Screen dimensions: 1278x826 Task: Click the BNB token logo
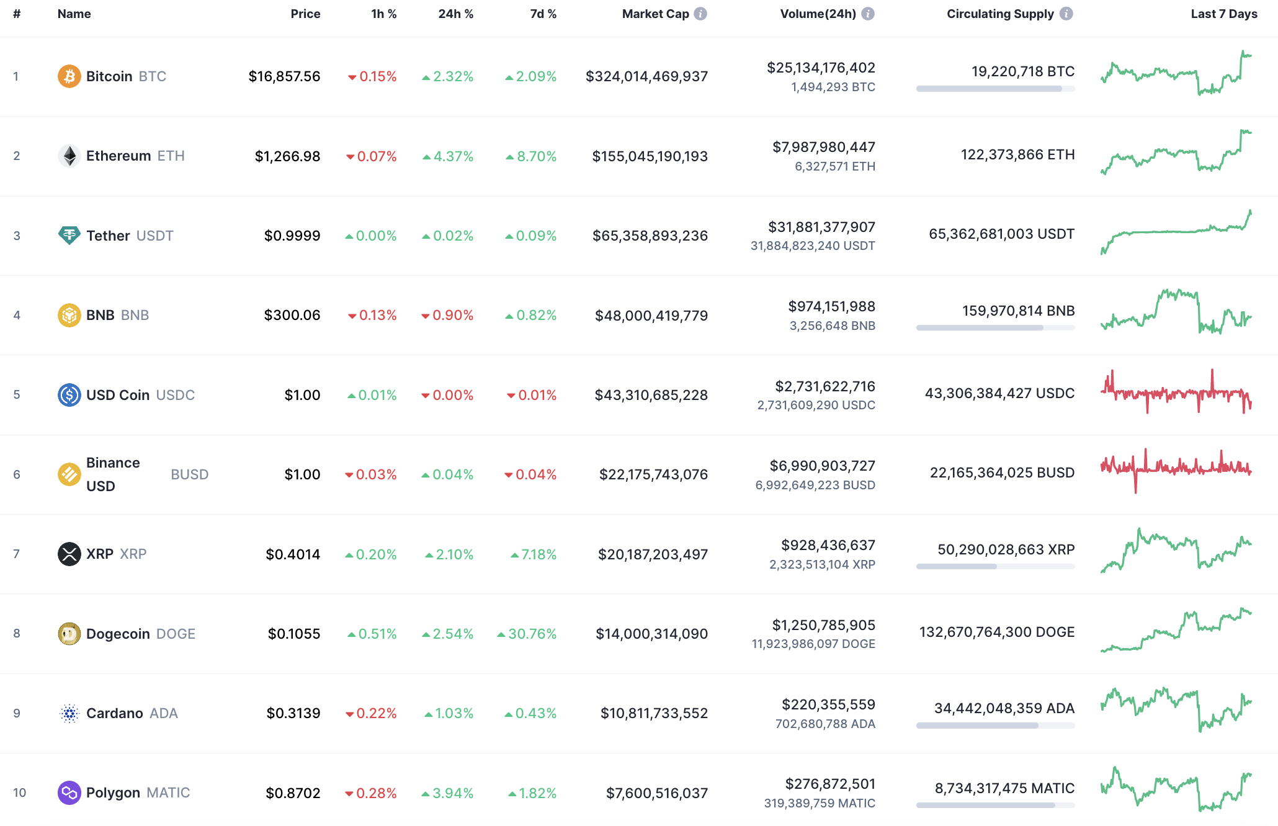tap(69, 314)
